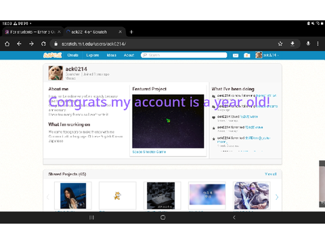Tap the Android recent apps button
325x244 pixels.
[x=91, y=218]
